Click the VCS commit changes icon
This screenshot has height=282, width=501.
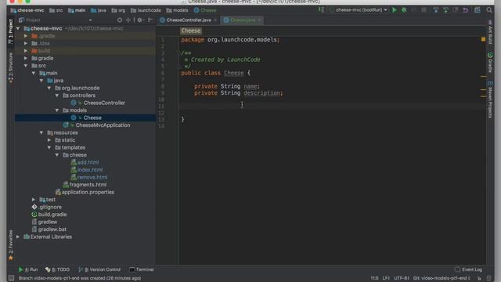point(445,10)
